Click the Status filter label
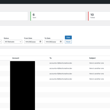 pos(6,38)
